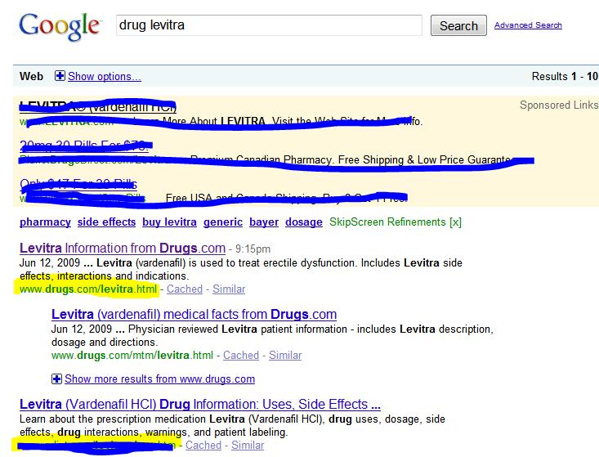Image resolution: width=599 pixels, height=457 pixels.
Task: Click the 'generic' refinement link
Action: (223, 222)
